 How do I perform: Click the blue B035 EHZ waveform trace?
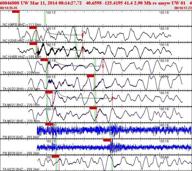click(x=114, y=130)
